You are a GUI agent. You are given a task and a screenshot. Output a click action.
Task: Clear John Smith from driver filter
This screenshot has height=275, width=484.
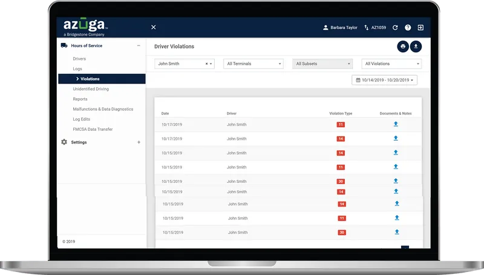206,64
